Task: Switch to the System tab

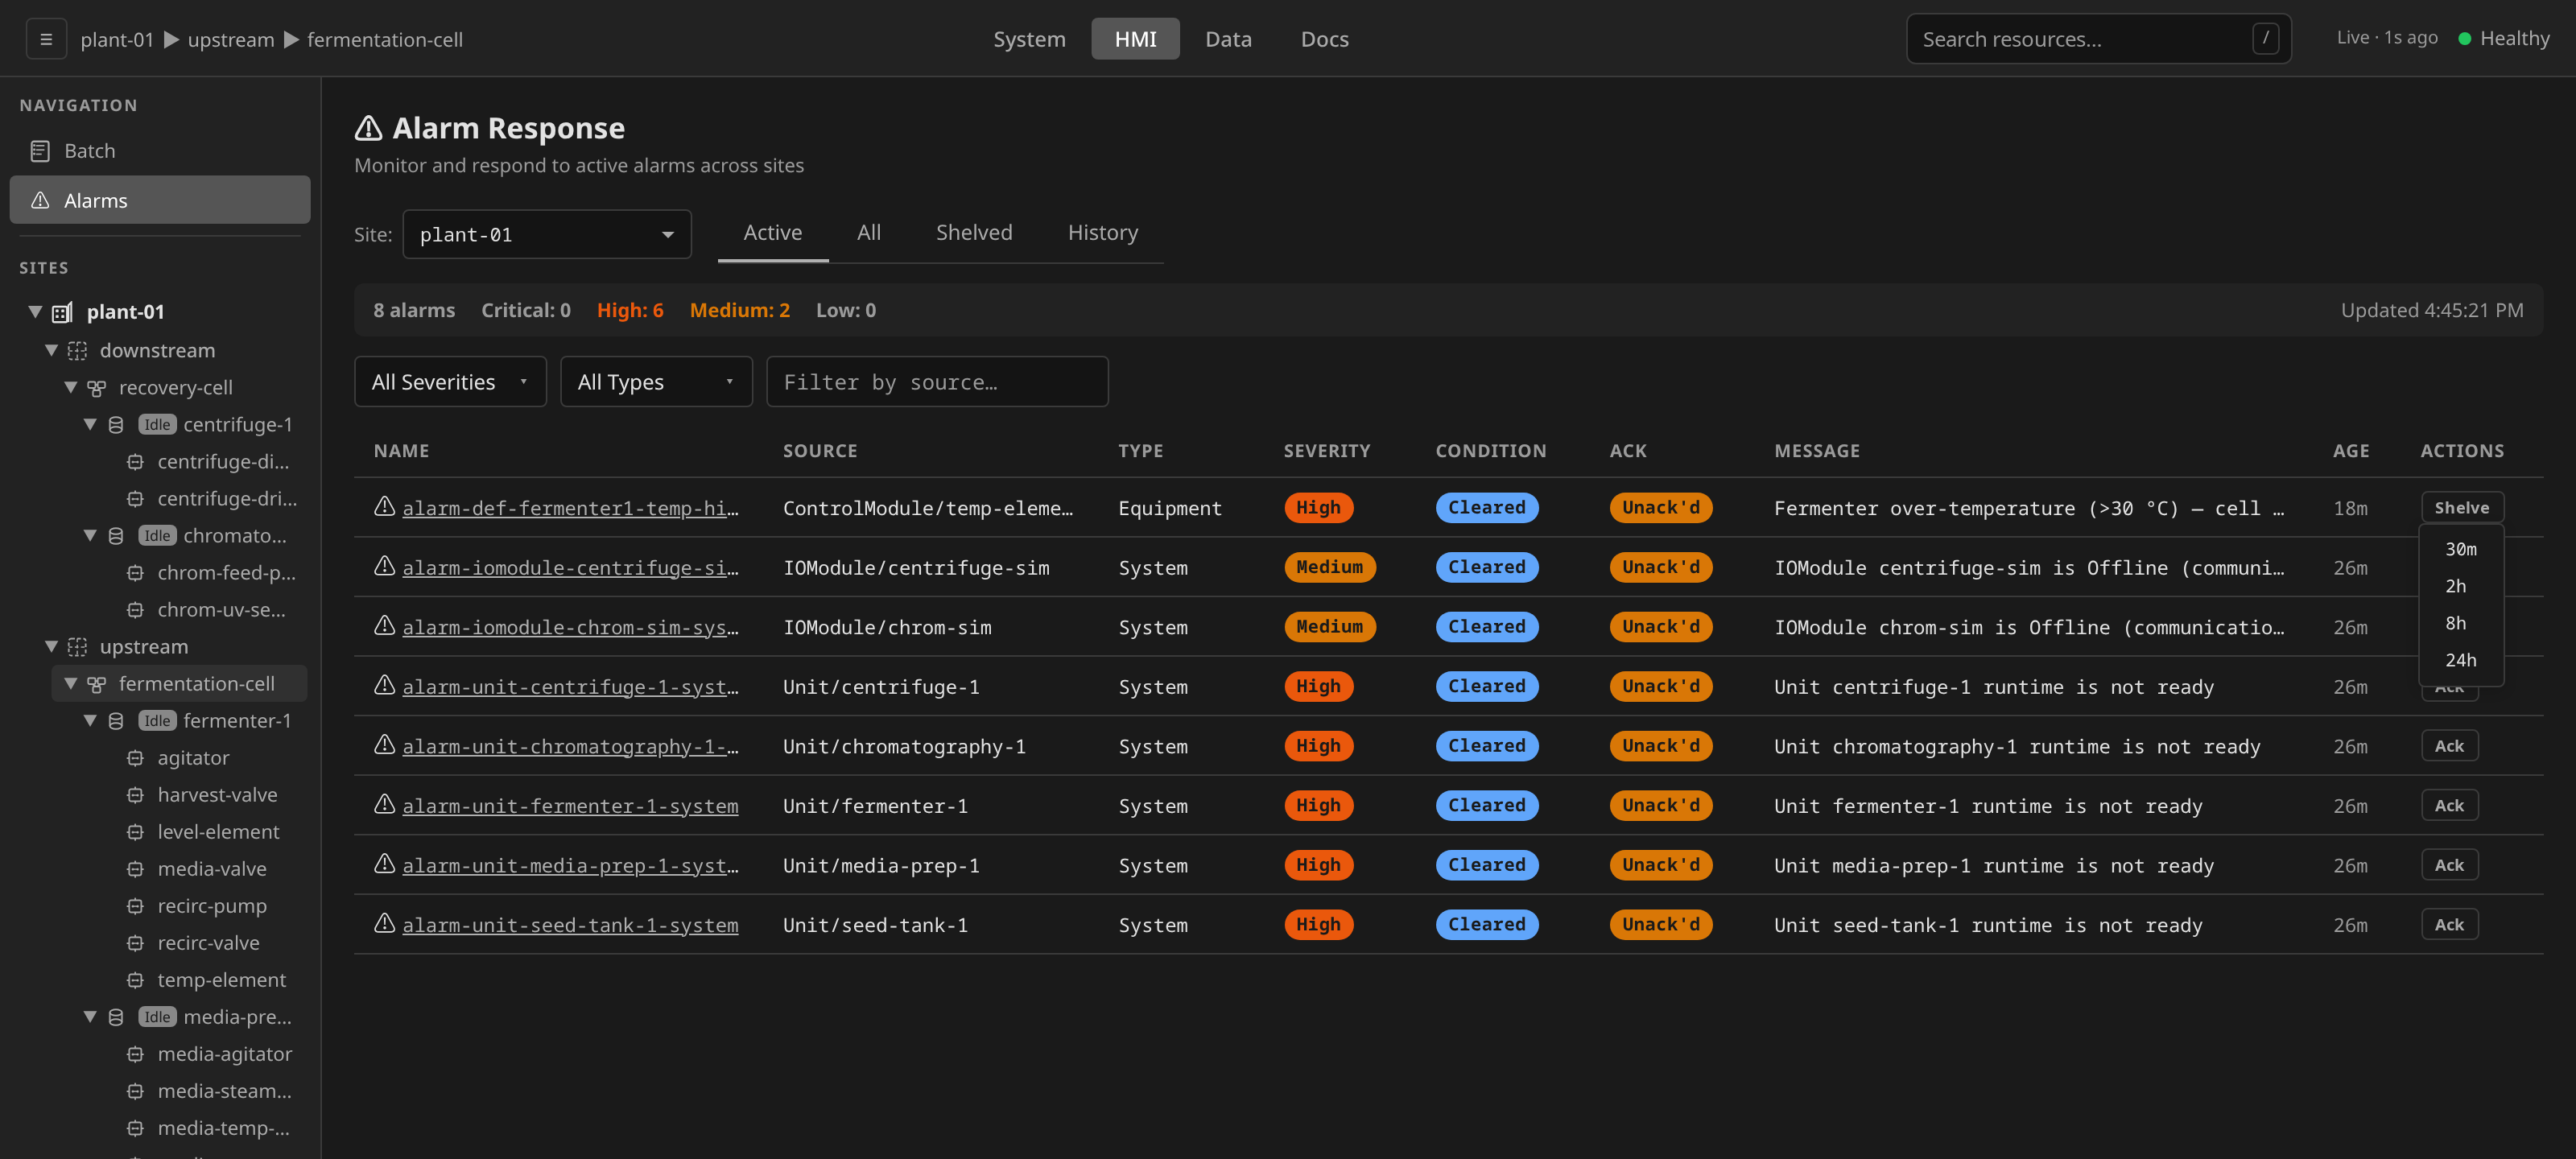Action: [x=1029, y=39]
